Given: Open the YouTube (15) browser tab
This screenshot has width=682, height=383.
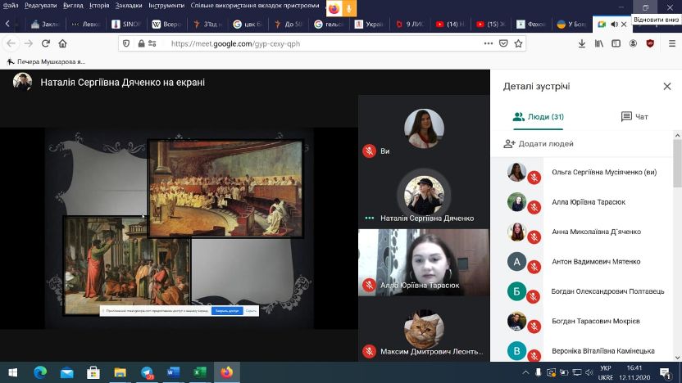Looking at the screenshot, I should pos(491,25).
